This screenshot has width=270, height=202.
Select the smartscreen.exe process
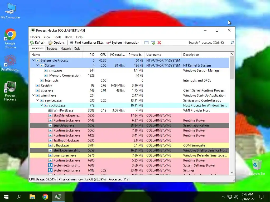click(129, 155)
